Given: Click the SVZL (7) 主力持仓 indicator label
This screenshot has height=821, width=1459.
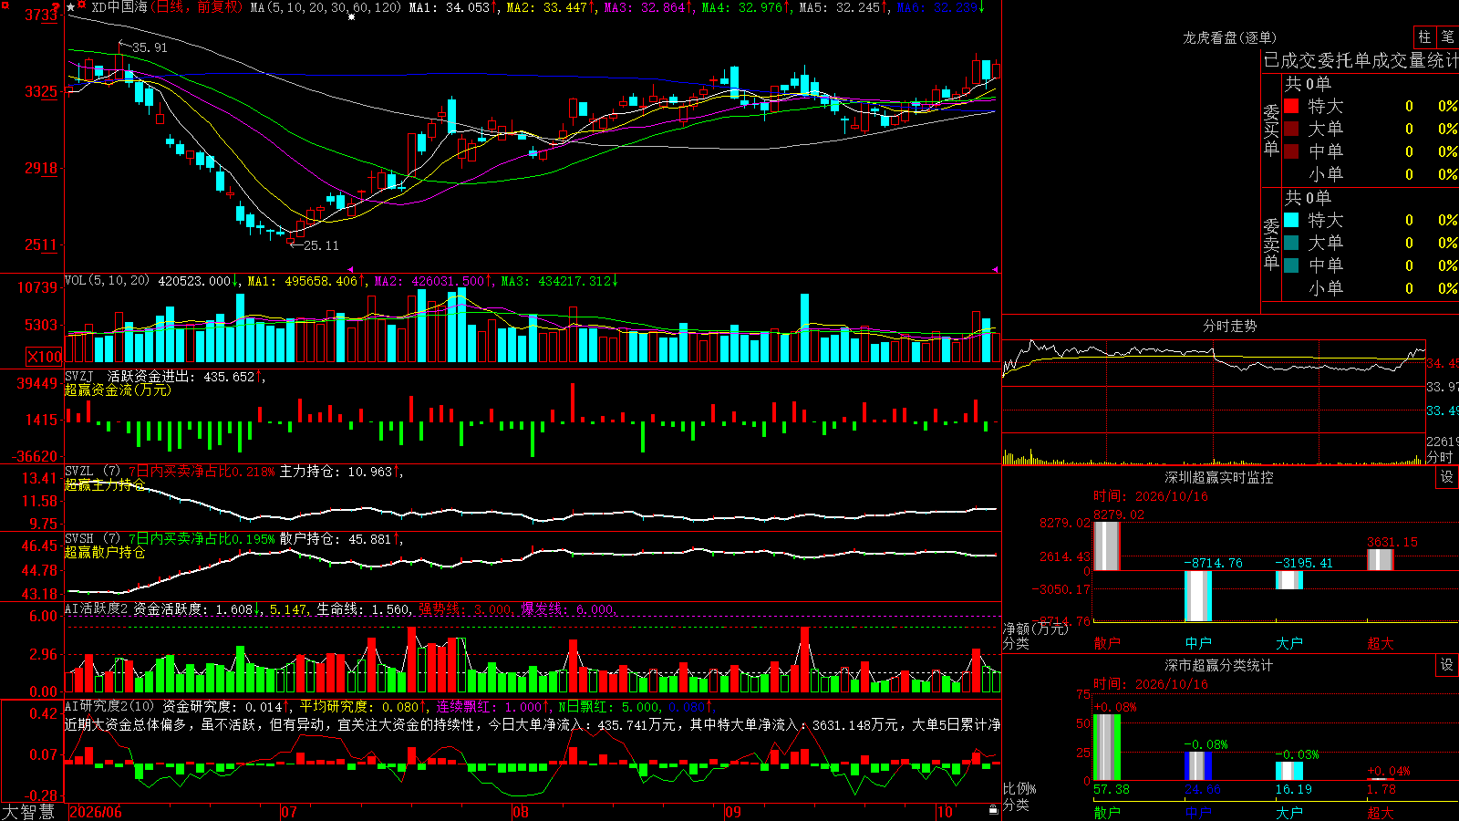Looking at the screenshot, I should [x=93, y=472].
